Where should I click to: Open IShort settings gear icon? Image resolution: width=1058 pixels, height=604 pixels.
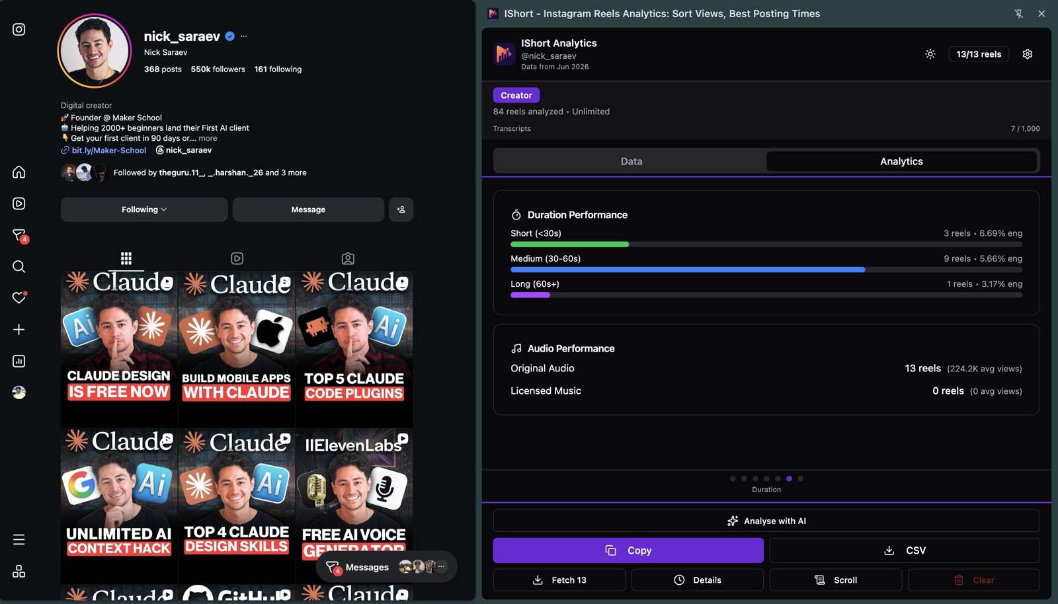[x=1027, y=54]
